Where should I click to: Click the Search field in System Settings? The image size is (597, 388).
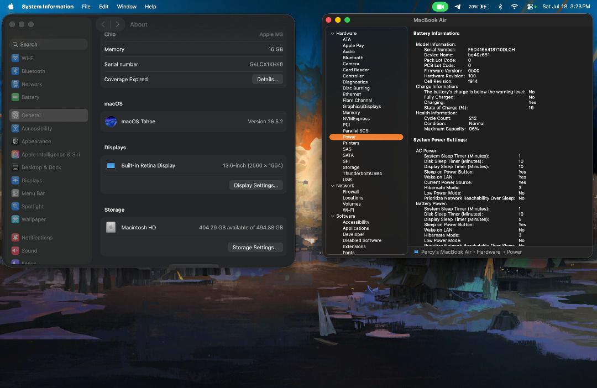49,45
